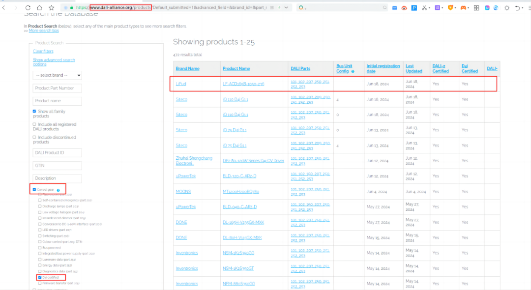Open product LF-ACD165B-1050-236 link
The image size is (531, 290).
(243, 84)
